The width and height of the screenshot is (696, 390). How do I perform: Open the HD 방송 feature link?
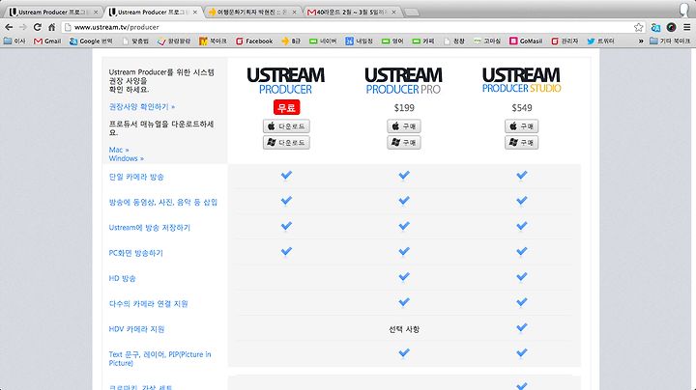point(122,278)
